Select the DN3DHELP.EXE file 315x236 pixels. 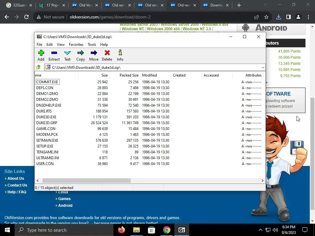point(149,105)
